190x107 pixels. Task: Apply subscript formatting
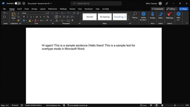(40, 17)
